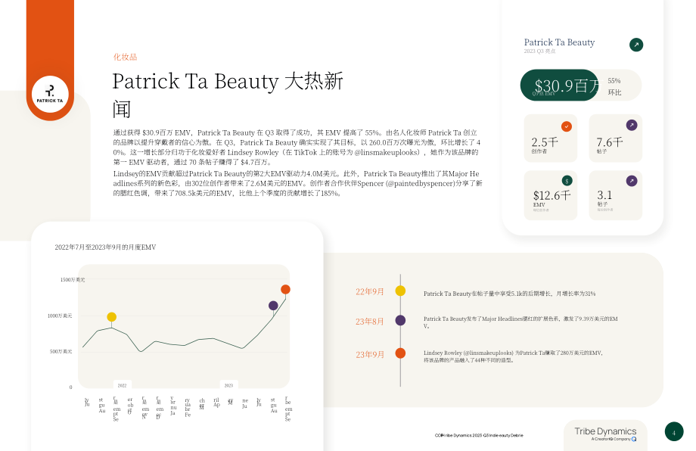
Task: Click the green page number 4 circle
Action: click(x=674, y=431)
